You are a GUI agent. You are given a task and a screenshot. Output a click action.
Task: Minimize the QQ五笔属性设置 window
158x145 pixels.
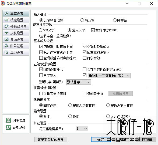(x=127, y=4)
